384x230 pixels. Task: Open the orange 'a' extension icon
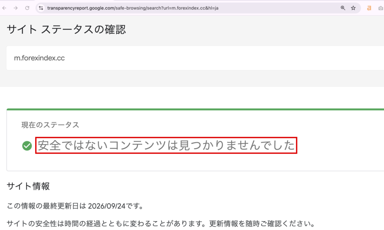(369, 8)
